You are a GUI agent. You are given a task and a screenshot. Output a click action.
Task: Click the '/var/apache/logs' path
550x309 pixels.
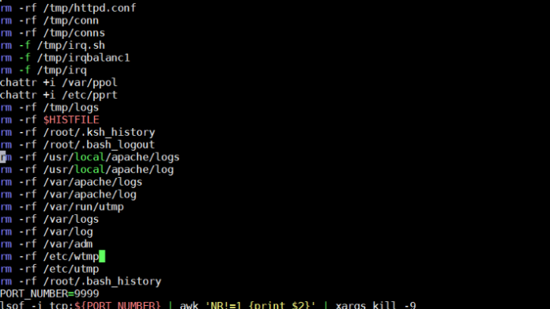(x=92, y=182)
